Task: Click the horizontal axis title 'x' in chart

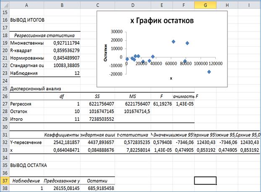Action: [x=171, y=78]
